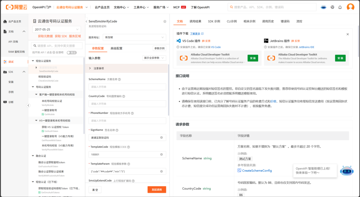This screenshot has height=197, width=360.
Task: Open the CreateSchemeConfig link
Action: (257, 170)
